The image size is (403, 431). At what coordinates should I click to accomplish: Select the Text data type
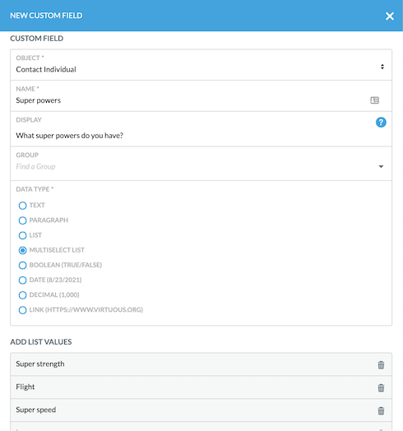pos(22,206)
